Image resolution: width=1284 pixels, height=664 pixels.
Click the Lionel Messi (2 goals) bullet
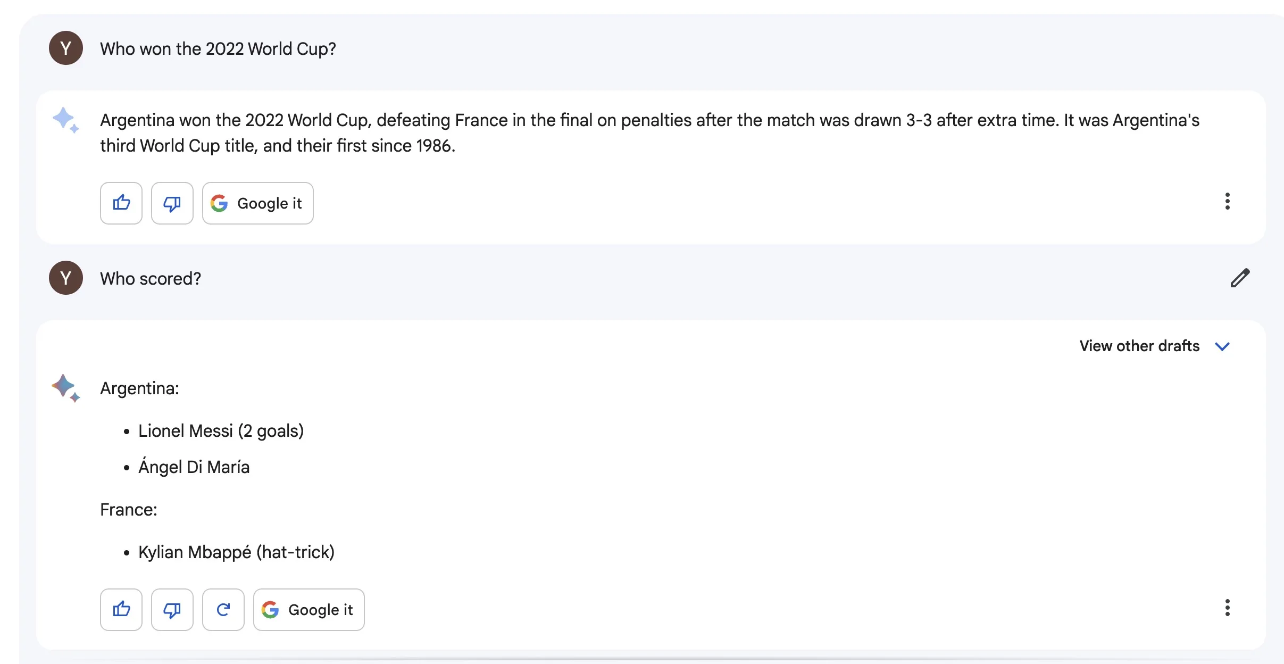click(221, 431)
